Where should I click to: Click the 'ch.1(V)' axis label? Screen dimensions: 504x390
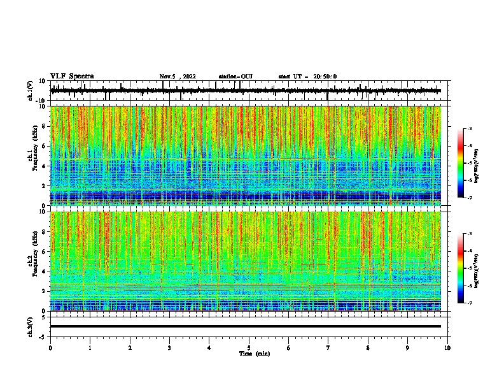pos(31,90)
